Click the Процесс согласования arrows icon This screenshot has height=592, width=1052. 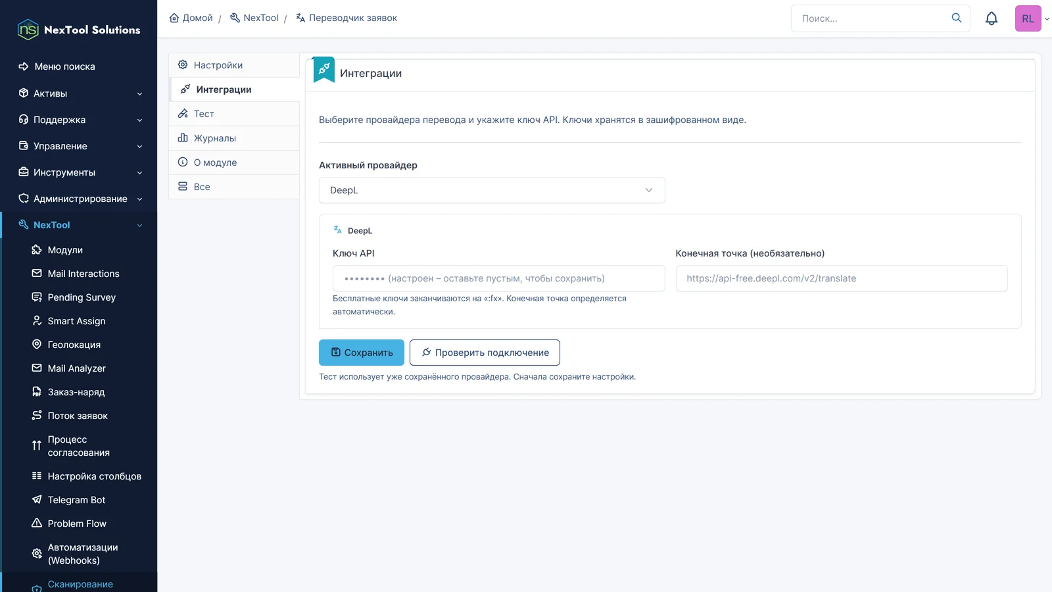click(37, 445)
